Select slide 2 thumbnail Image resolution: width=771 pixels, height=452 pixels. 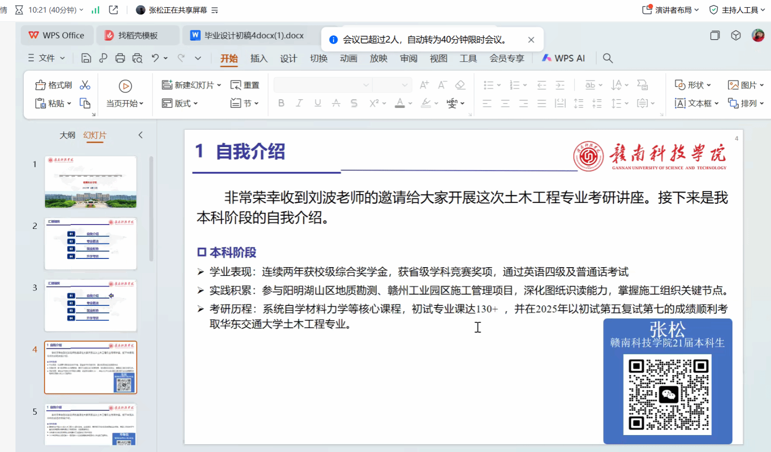[90, 243]
